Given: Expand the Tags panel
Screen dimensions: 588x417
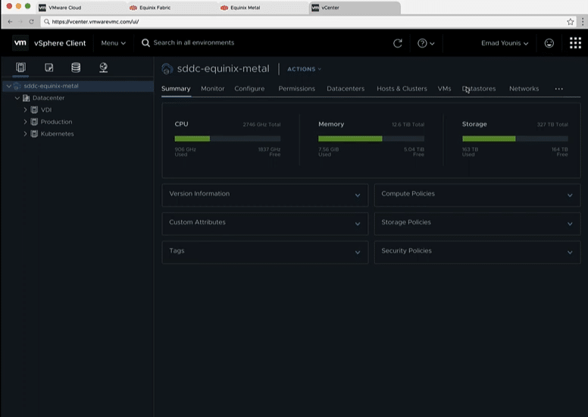Looking at the screenshot, I should pos(358,252).
